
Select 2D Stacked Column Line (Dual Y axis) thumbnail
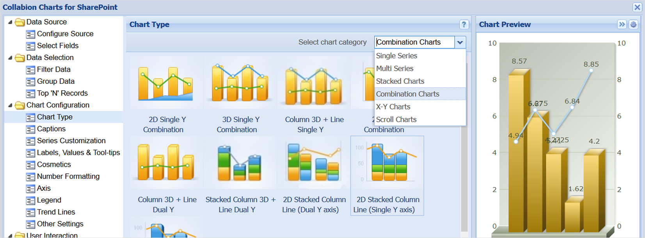pos(313,163)
